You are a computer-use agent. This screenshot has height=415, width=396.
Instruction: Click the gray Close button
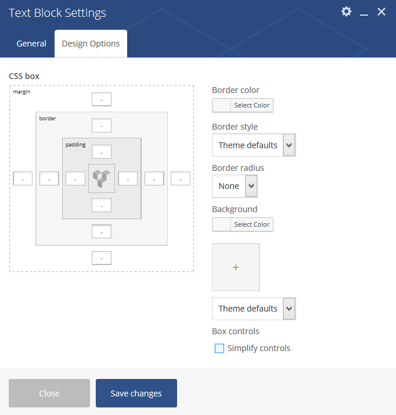pyautogui.click(x=49, y=393)
